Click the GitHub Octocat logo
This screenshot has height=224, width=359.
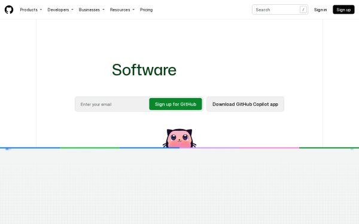[9, 10]
